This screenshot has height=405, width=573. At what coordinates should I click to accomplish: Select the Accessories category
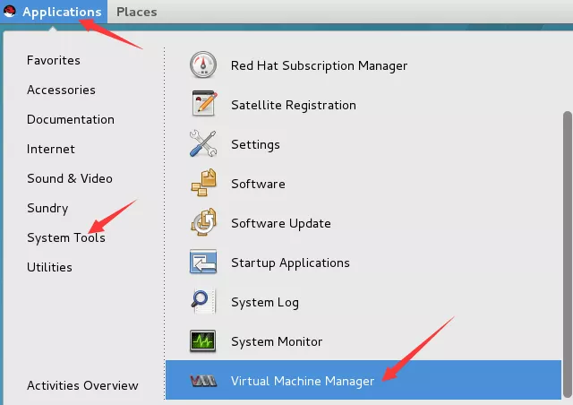click(x=61, y=90)
